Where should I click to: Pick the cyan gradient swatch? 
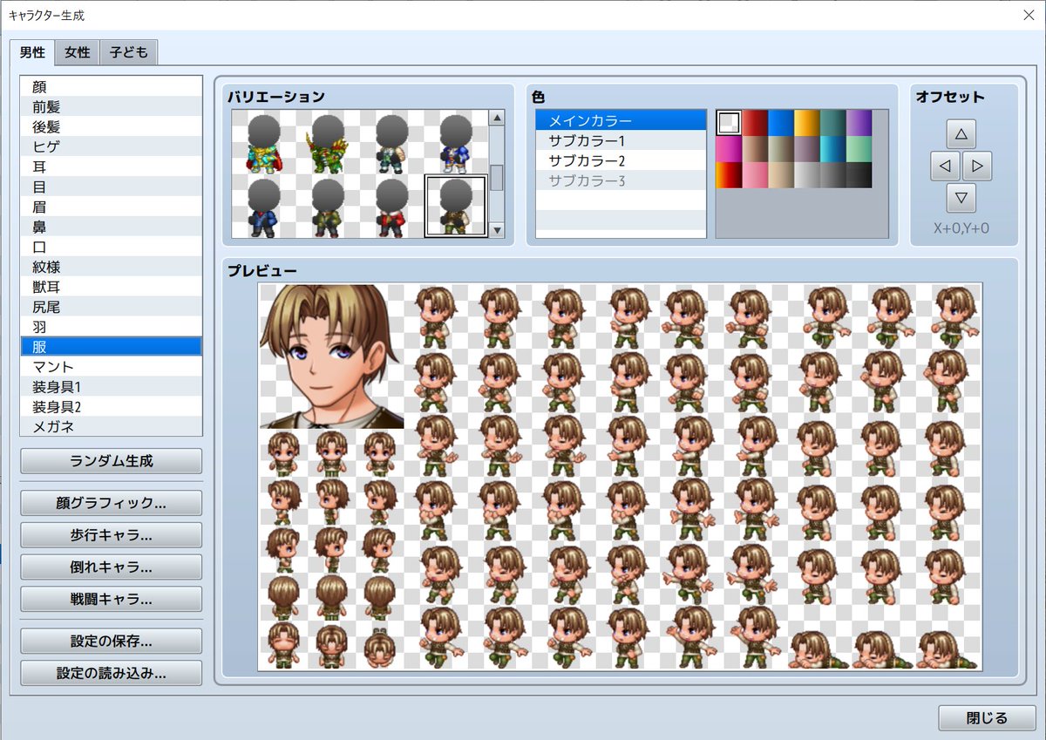coord(833,149)
